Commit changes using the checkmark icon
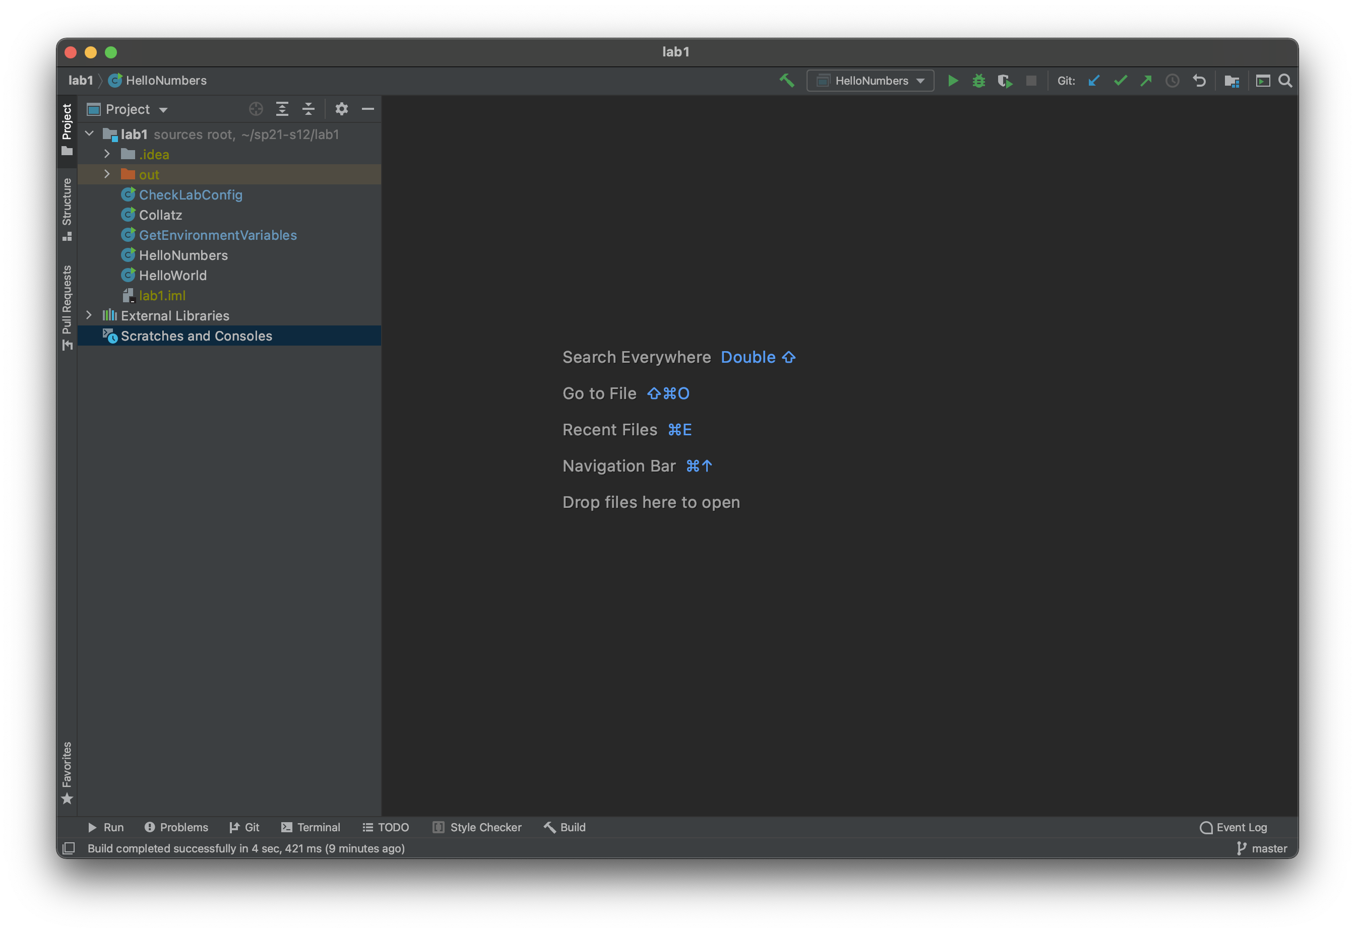 (x=1120, y=81)
